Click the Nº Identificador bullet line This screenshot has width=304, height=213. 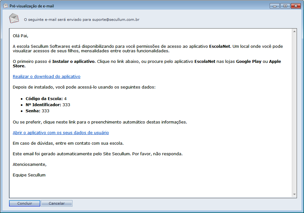(x=48, y=105)
